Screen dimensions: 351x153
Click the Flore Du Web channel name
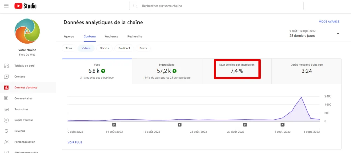[x=27, y=55]
